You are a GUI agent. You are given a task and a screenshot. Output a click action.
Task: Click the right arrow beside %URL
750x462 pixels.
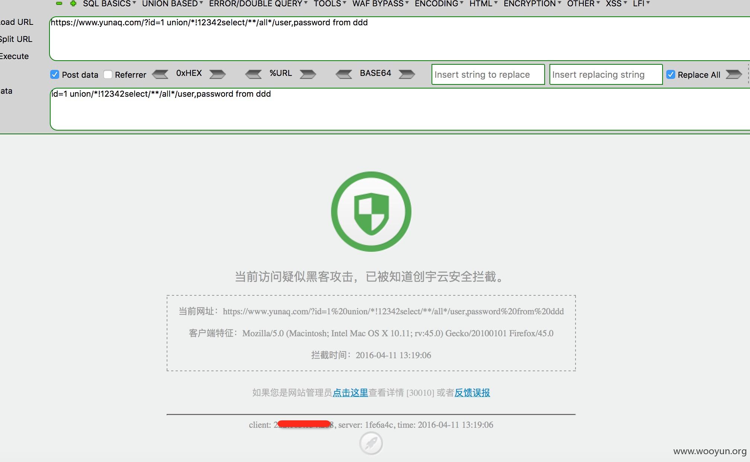308,74
